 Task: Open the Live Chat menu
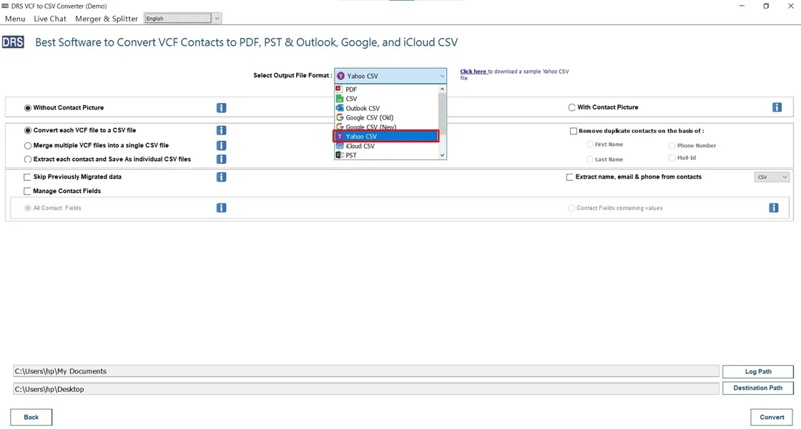pos(49,19)
